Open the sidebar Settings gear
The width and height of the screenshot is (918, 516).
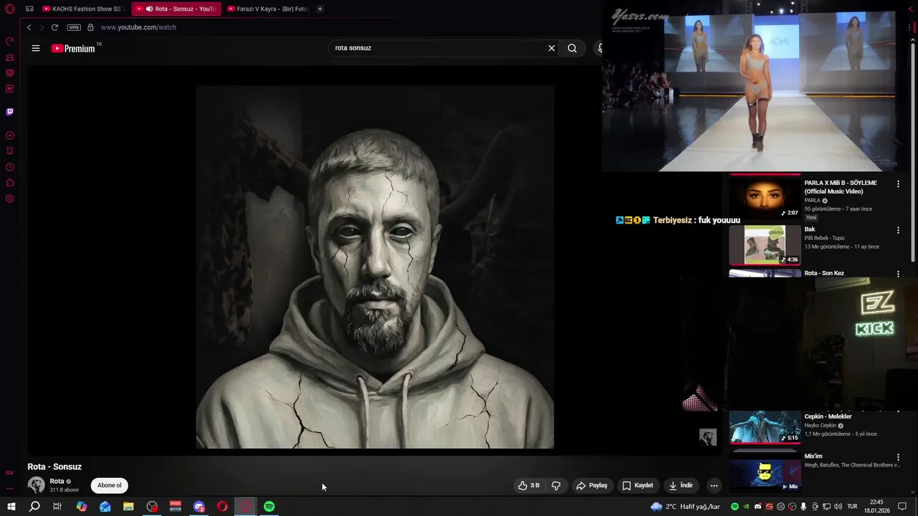point(10,199)
